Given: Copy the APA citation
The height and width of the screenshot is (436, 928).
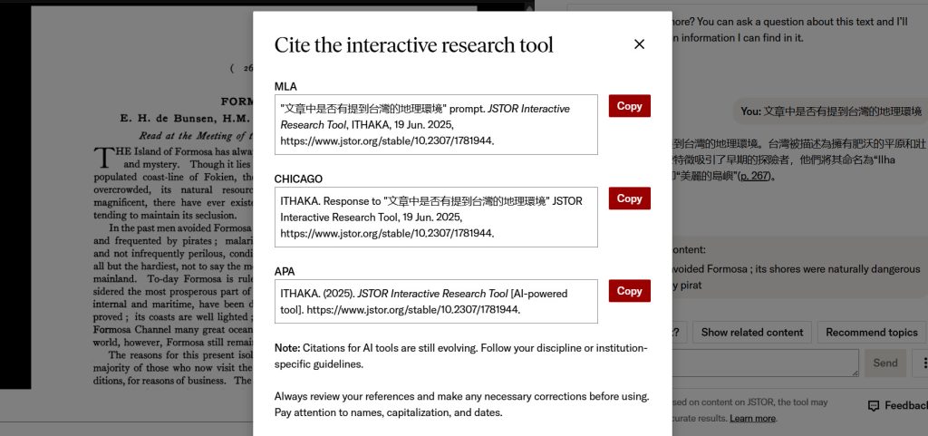Looking at the screenshot, I should (629, 290).
